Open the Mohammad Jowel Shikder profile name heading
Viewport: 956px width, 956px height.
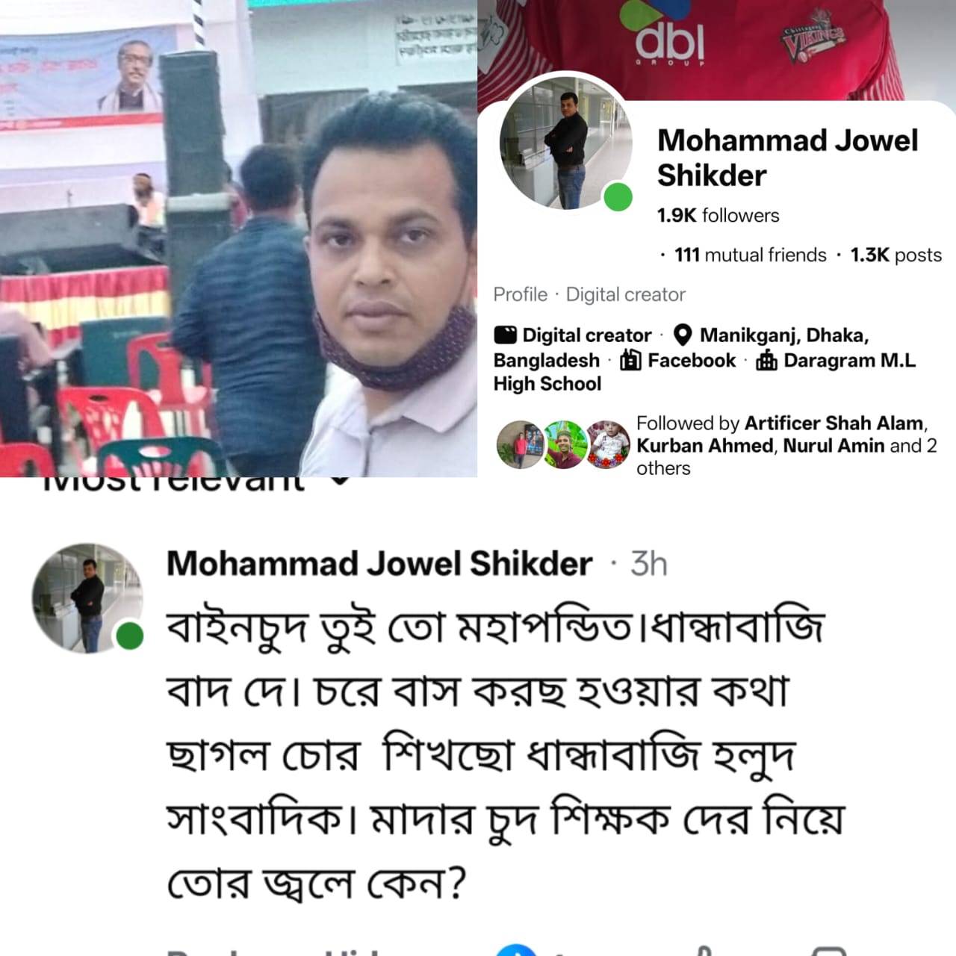787,158
